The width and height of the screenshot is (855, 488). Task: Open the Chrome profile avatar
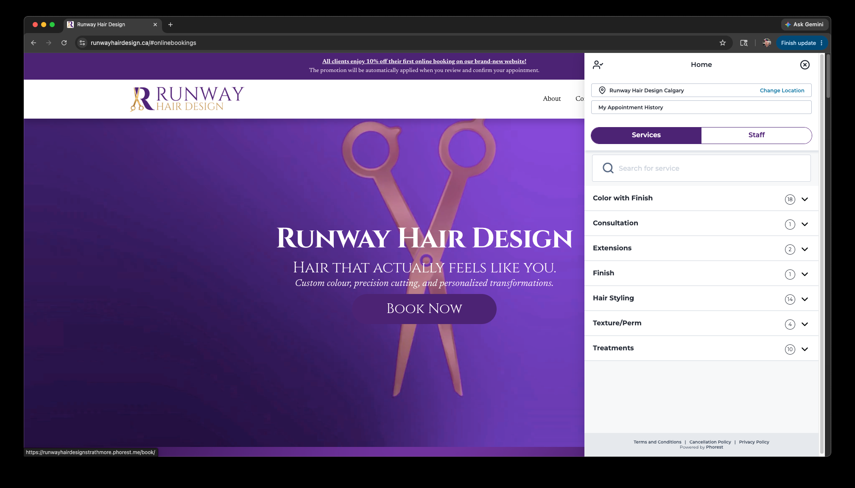pyautogui.click(x=767, y=43)
